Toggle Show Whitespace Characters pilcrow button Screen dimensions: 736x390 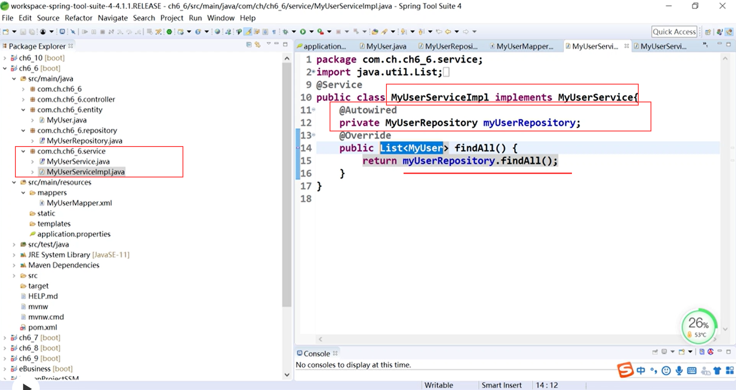(x=274, y=32)
